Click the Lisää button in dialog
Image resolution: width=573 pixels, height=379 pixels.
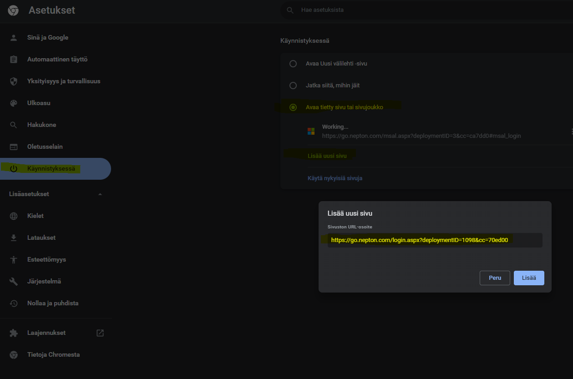click(529, 278)
